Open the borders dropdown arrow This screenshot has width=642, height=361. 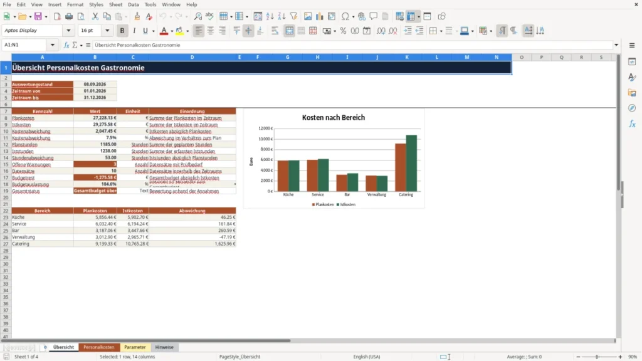[441, 31]
